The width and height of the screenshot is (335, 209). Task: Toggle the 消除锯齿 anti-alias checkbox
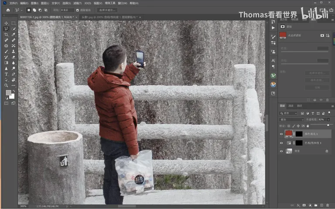tap(78, 10)
